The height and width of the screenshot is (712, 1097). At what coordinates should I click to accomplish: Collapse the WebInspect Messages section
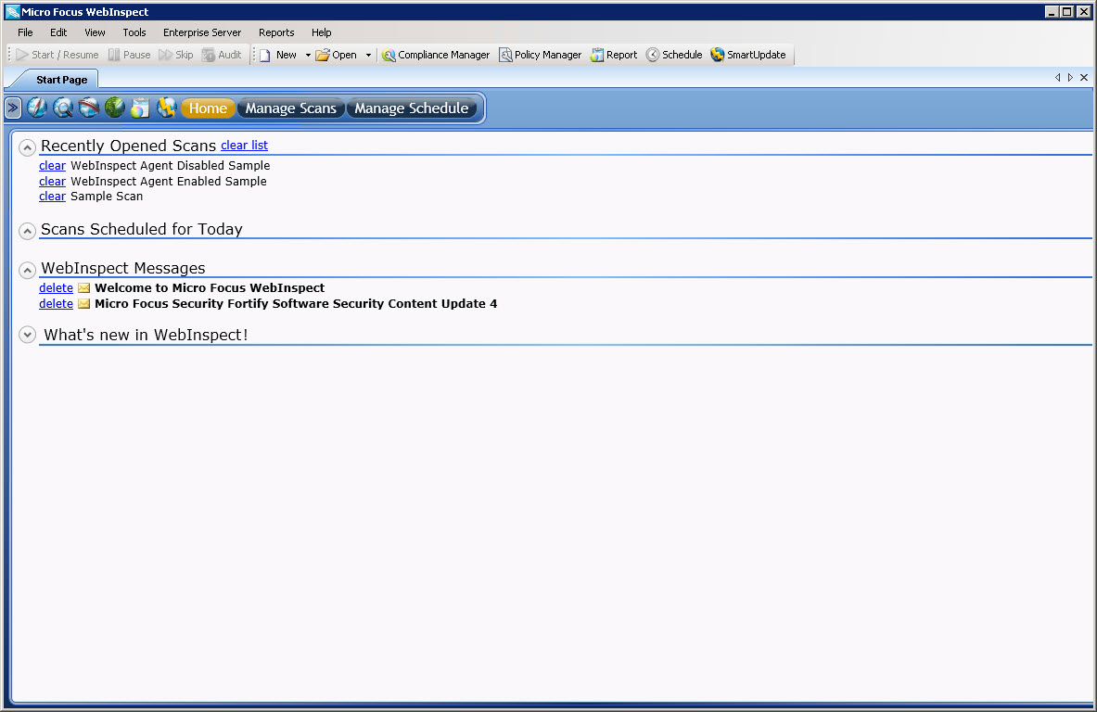(x=28, y=270)
